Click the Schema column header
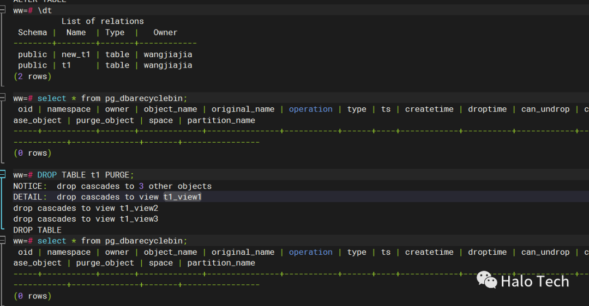The height and width of the screenshot is (306, 589). pos(32,32)
